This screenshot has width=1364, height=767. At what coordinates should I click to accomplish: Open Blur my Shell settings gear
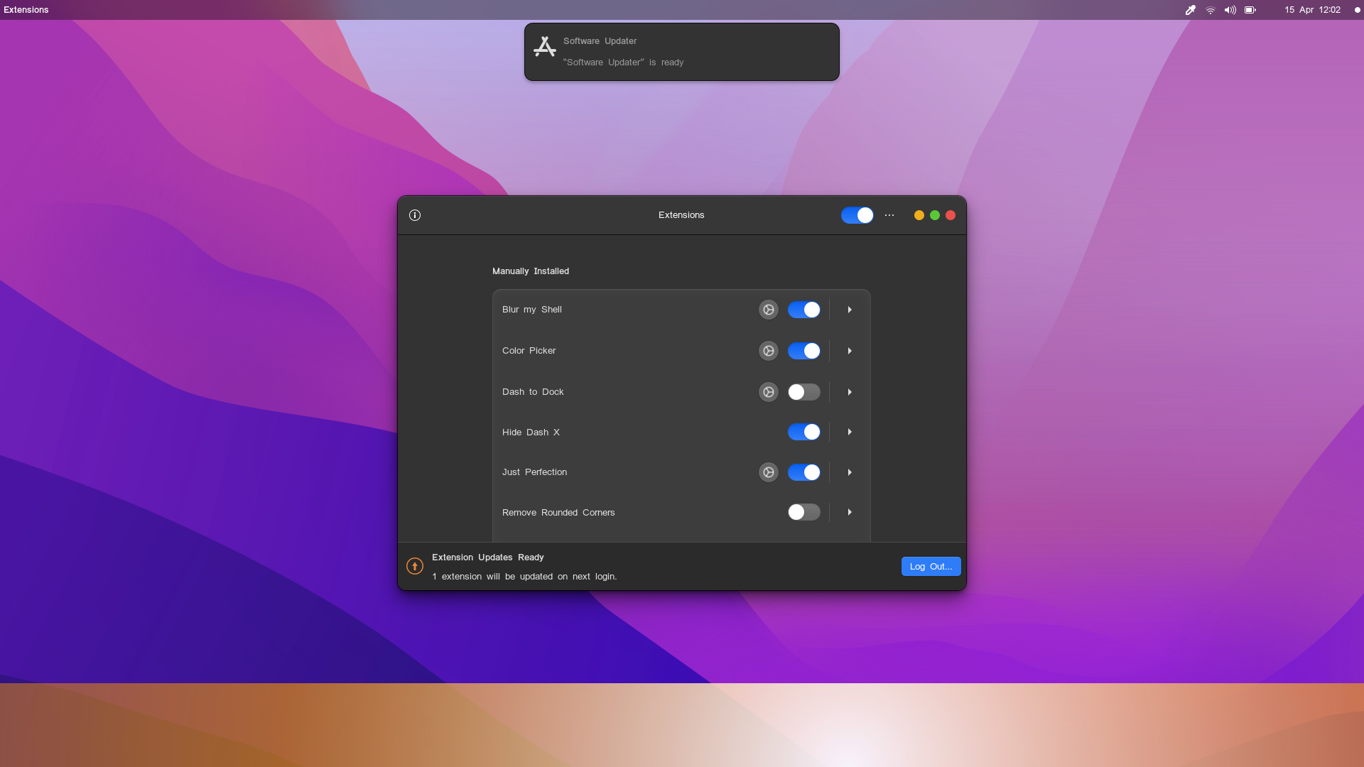pos(768,310)
